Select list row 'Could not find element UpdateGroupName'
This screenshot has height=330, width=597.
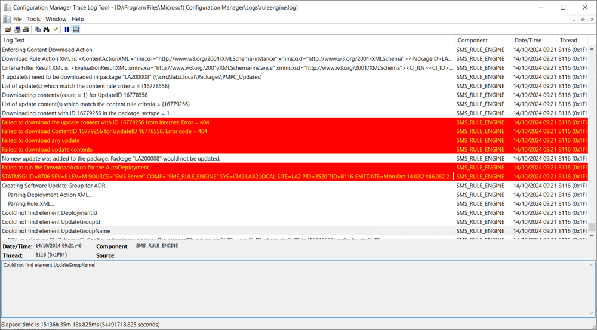pyautogui.click(x=294, y=231)
